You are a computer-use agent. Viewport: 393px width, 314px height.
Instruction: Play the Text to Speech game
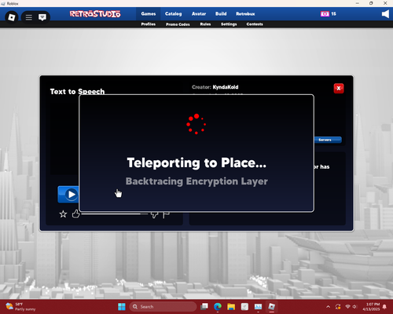(x=68, y=195)
